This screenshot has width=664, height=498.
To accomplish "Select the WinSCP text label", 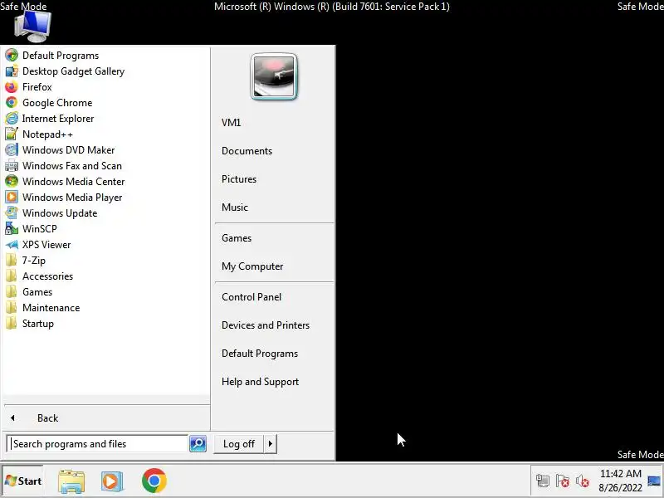I will pos(39,229).
